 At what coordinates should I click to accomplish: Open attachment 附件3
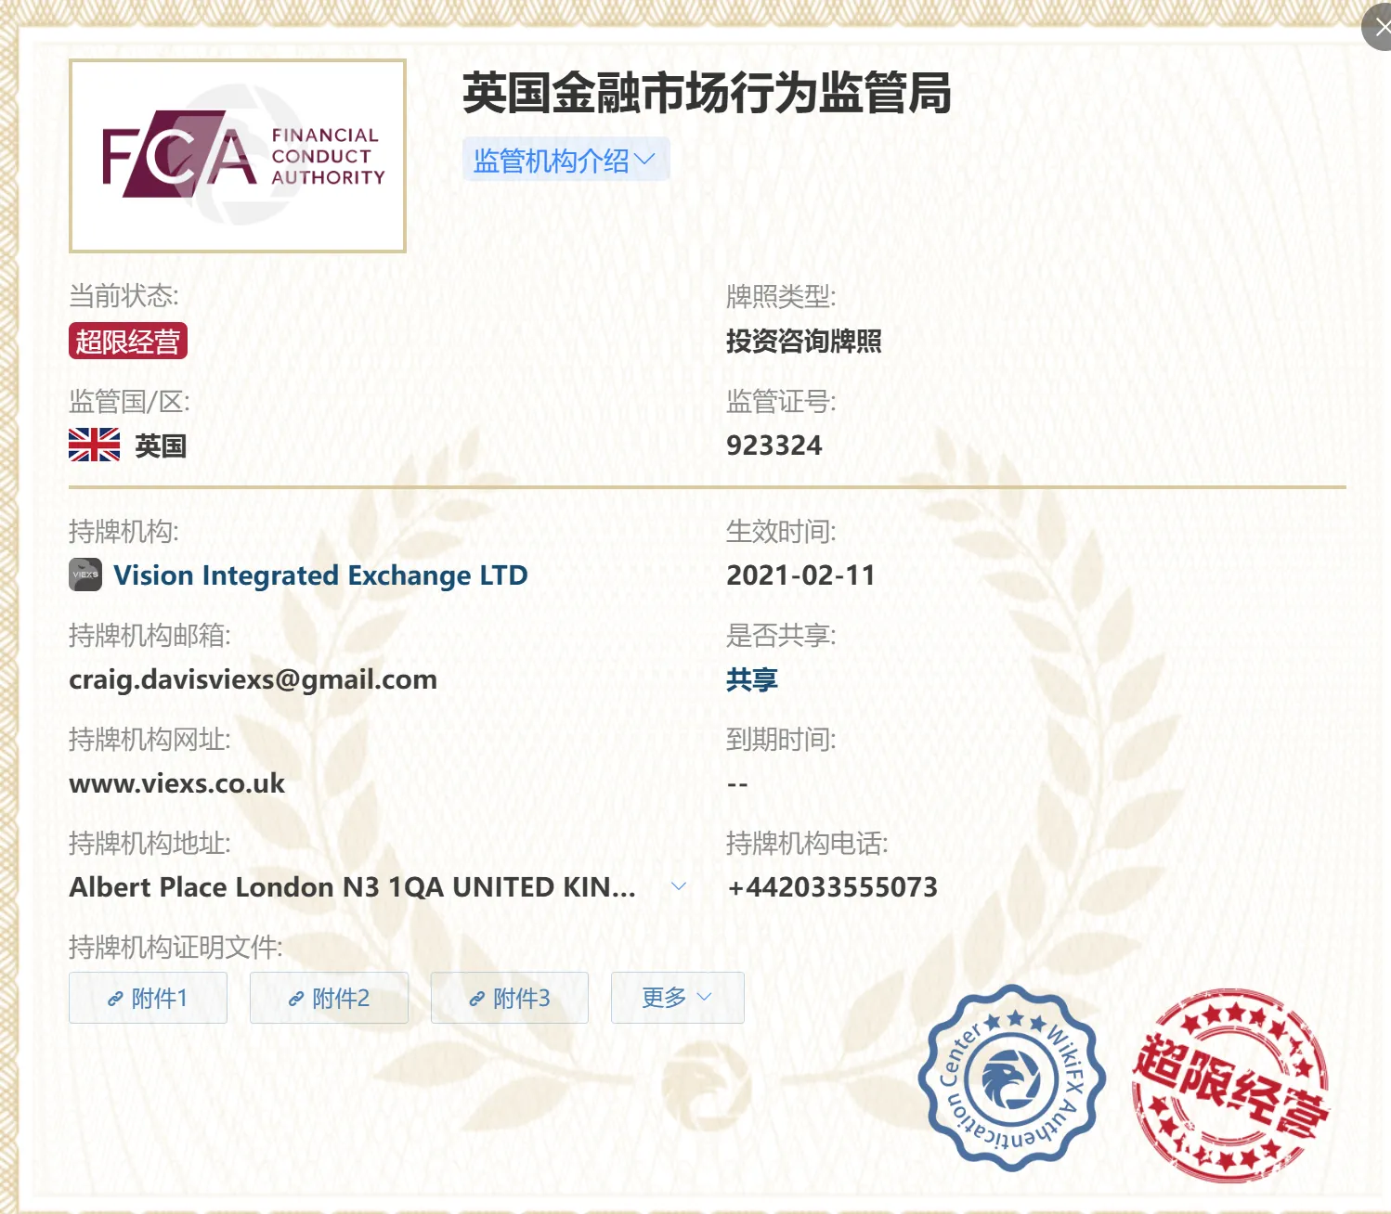[x=510, y=998]
